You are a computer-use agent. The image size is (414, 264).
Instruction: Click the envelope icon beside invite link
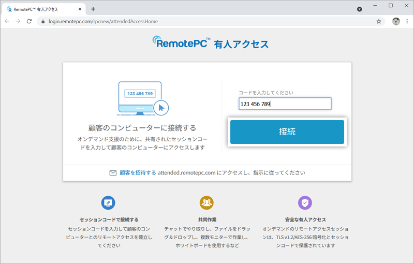[113, 173]
